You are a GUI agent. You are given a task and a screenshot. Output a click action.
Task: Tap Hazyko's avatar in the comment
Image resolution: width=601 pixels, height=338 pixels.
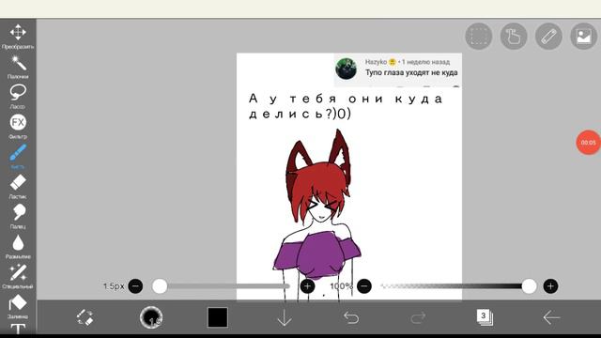(x=347, y=69)
